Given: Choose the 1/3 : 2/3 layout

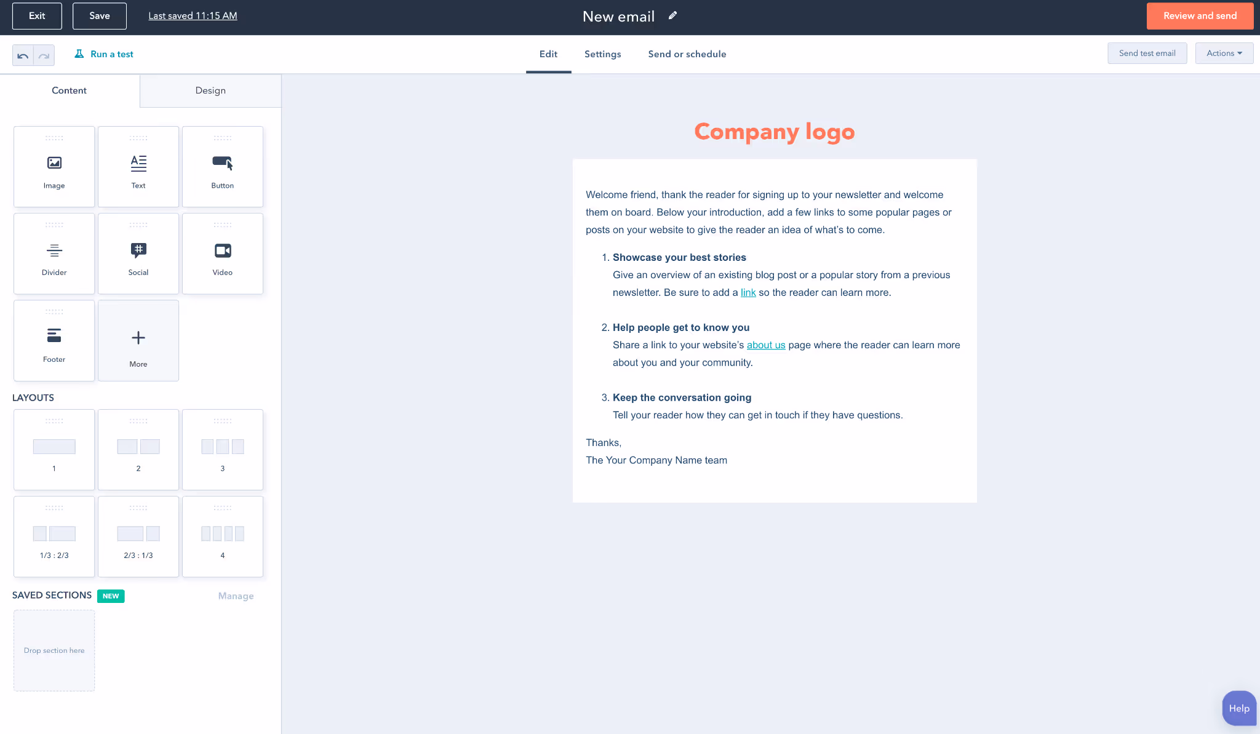Looking at the screenshot, I should [x=54, y=537].
